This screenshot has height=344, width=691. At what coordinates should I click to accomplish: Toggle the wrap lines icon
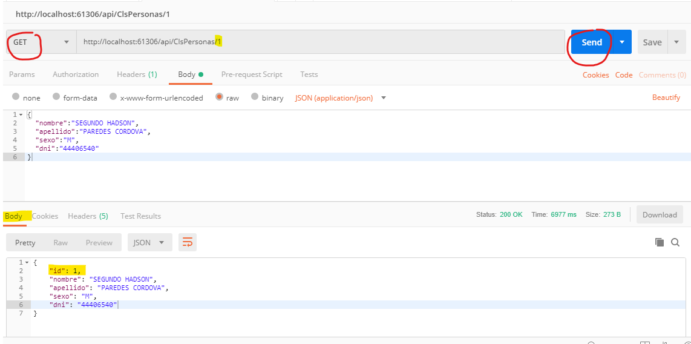pyautogui.click(x=188, y=243)
